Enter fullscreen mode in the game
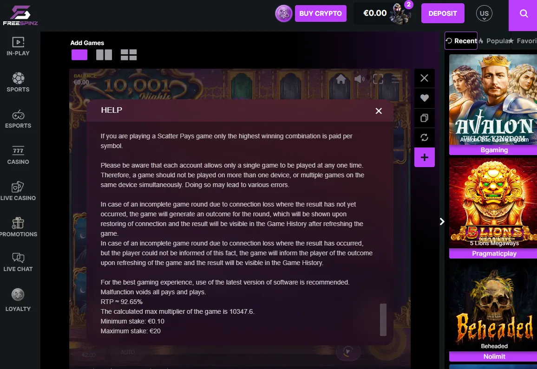537x369 pixels. click(x=378, y=79)
